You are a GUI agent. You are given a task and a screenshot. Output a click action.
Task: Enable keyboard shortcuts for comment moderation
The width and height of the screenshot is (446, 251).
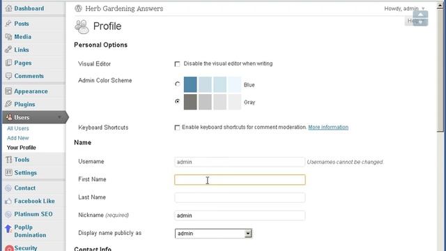click(177, 128)
